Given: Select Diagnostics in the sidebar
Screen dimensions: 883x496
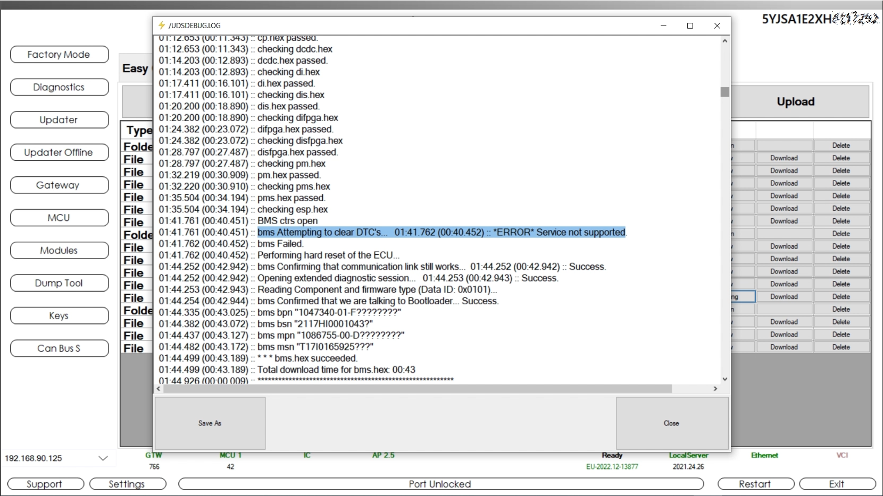Looking at the screenshot, I should (x=59, y=87).
